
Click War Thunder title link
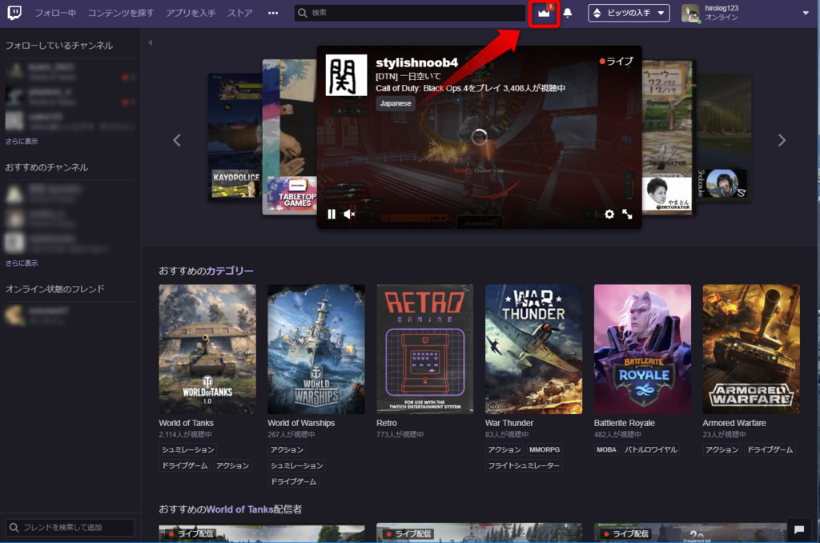coord(509,423)
